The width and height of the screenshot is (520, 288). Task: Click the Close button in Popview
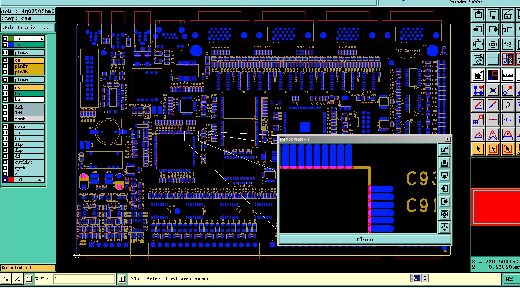365,239
